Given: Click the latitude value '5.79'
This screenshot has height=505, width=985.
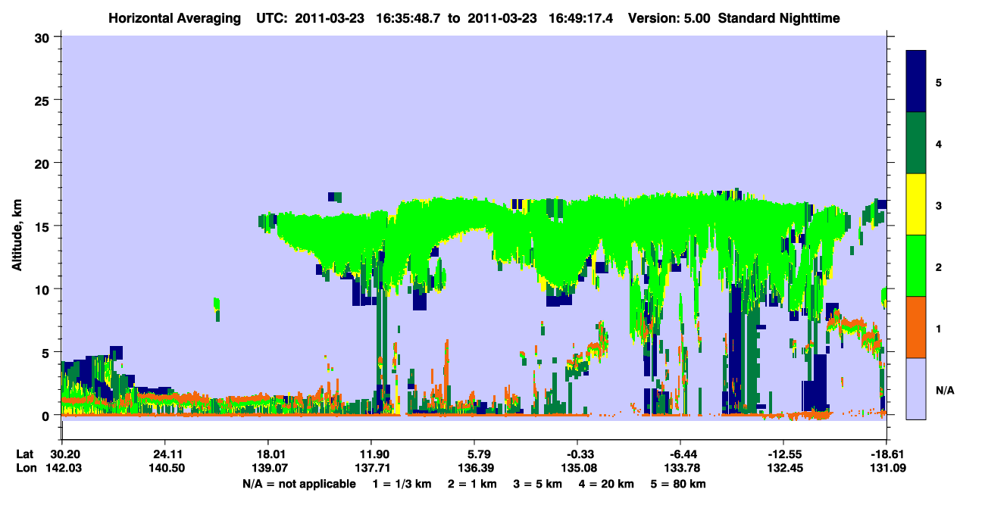Looking at the screenshot, I should 474,454.
